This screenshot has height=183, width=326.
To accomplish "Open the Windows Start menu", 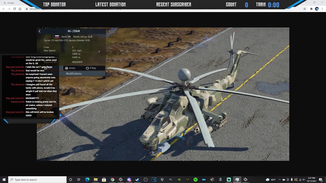I will [4, 180].
